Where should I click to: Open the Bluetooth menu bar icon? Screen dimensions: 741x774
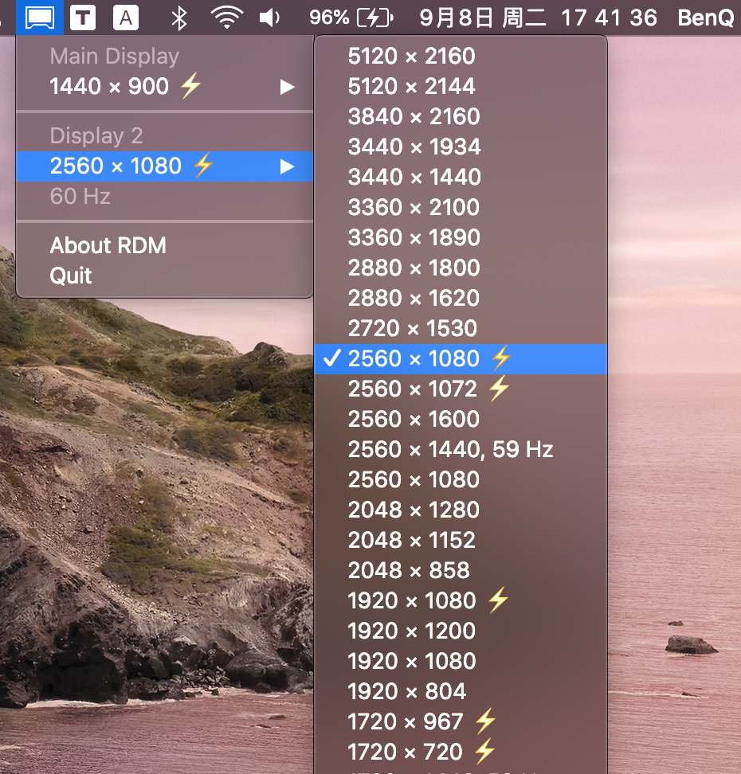178,18
